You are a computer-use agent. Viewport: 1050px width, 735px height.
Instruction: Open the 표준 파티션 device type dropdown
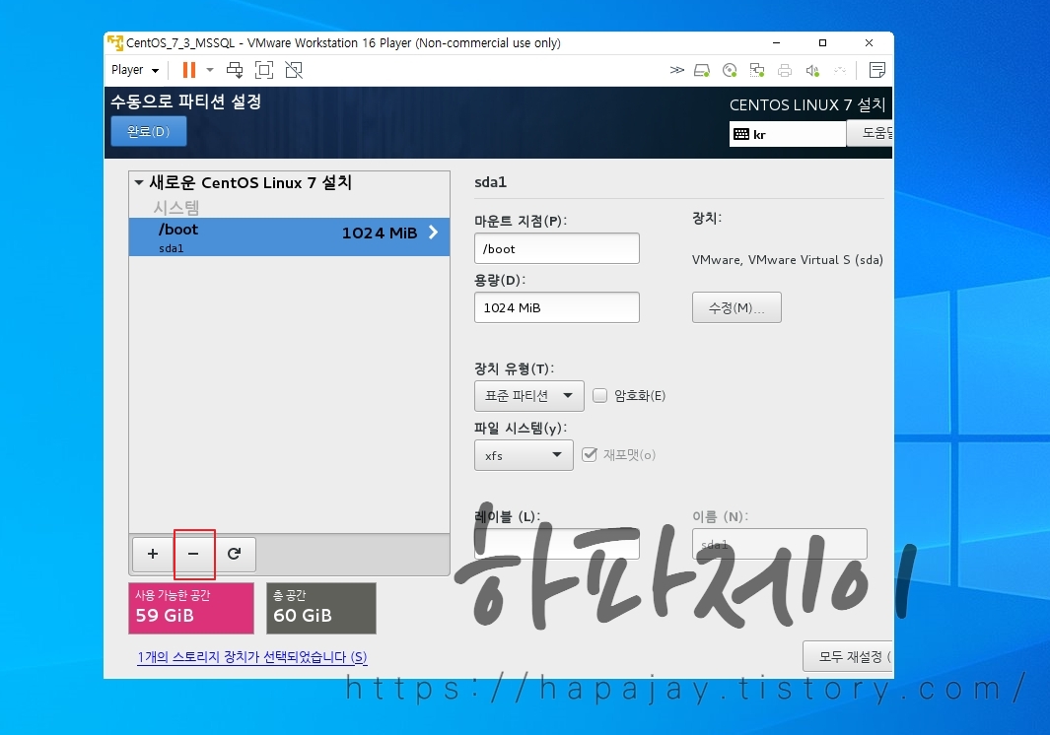pyautogui.click(x=529, y=396)
